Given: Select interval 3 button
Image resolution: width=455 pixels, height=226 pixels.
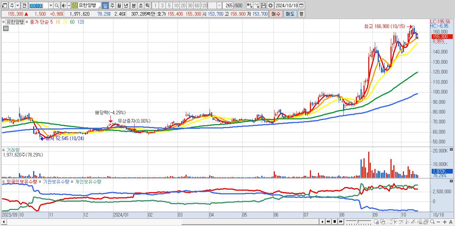Looking at the screenshot, I should click(x=162, y=5).
